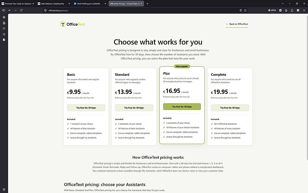
Task: Start Plus plan free 30-day trial
Action: pos(182,106)
